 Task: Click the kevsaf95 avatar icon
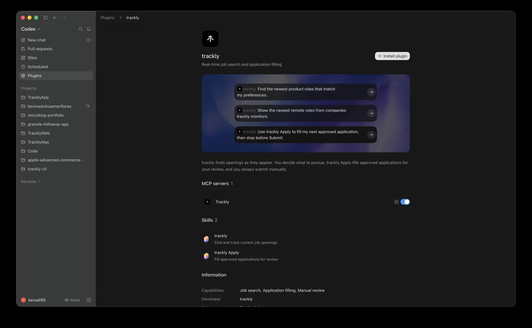tap(23, 300)
